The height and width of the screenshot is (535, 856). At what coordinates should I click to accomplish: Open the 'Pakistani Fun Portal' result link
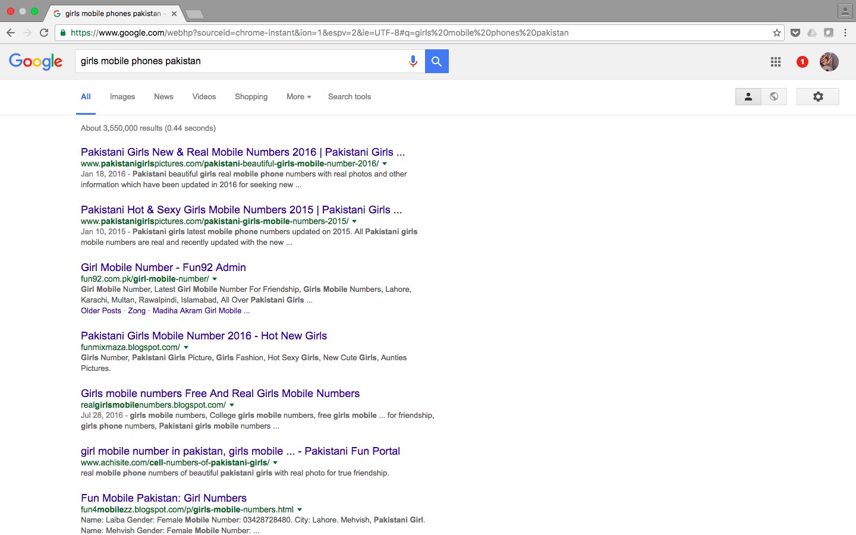click(240, 451)
